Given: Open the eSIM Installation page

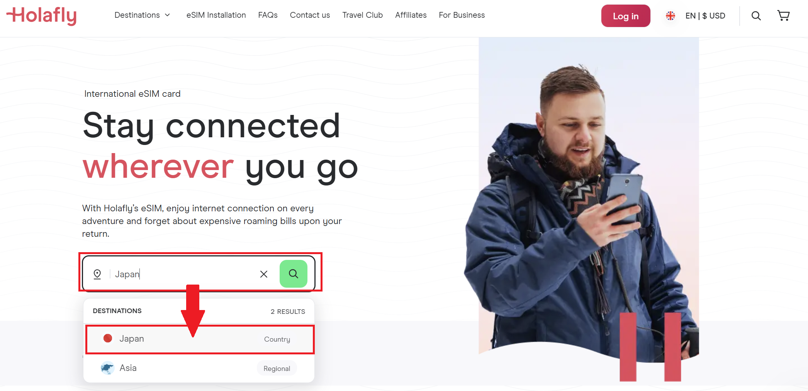Looking at the screenshot, I should (x=216, y=15).
